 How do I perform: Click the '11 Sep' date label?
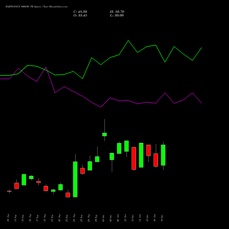[16, 218]
